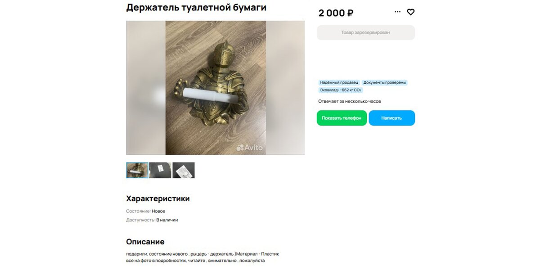Click the Характеристики section heading
This screenshot has width=540, height=270.
158,198
